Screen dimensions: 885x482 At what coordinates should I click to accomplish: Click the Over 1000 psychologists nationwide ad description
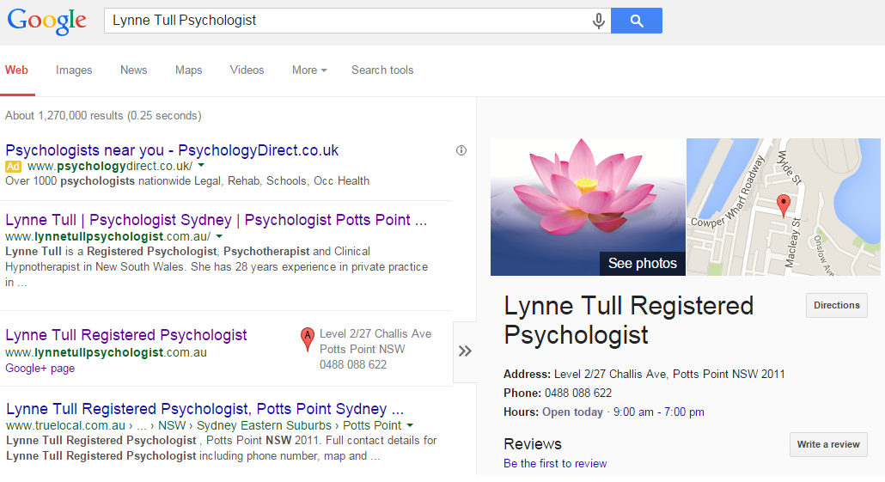187,180
